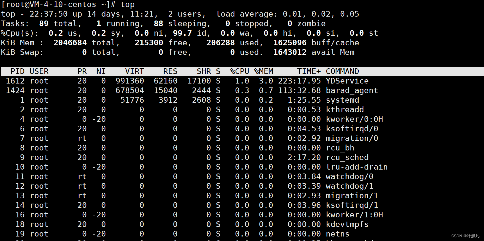Click the 113:32.68 TIME+ value

pos(299,91)
